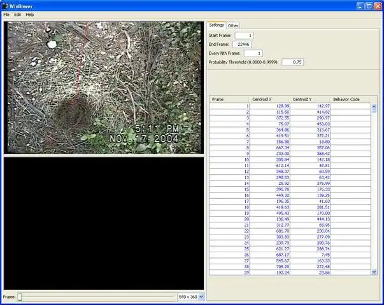The height and width of the screenshot is (305, 384).
Task: Click the video preview frame thumbnail
Action: (104, 88)
